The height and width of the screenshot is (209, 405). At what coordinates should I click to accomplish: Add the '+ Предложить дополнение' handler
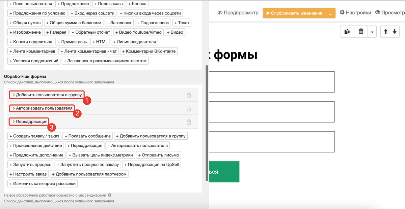click(x=36, y=155)
